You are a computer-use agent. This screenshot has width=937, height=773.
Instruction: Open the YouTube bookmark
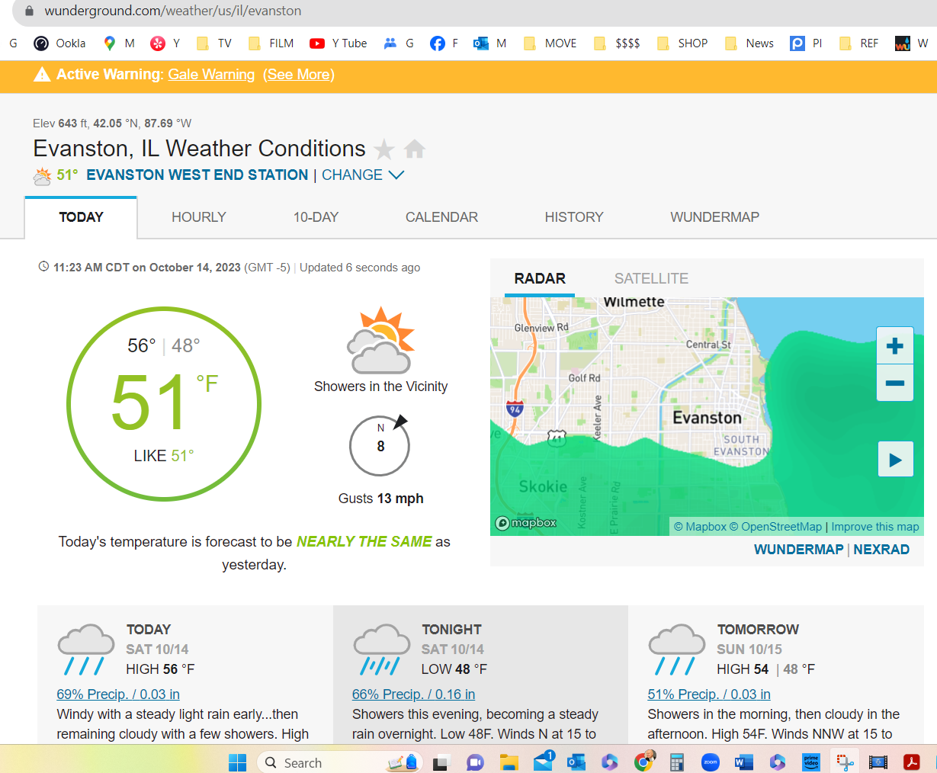tap(339, 43)
